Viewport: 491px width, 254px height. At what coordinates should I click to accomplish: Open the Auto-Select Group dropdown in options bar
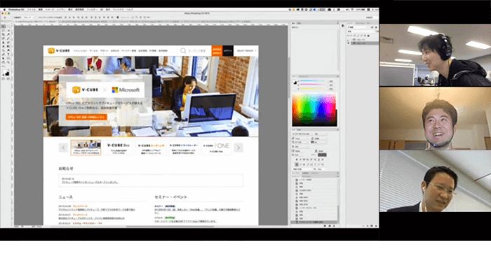pos(28,17)
